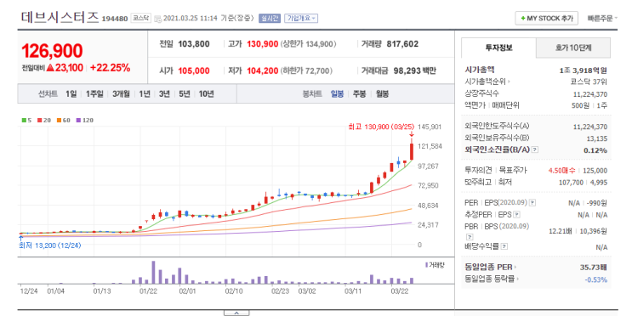632x316 pixels.
Task: Select the 1년 line chart period
Action: [145, 93]
